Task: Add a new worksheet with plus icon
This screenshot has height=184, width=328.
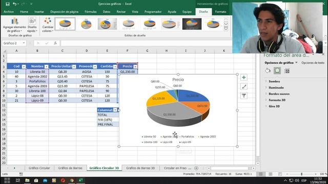Action: pyautogui.click(x=196, y=168)
